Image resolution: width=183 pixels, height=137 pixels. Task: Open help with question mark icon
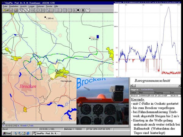(88, 10)
